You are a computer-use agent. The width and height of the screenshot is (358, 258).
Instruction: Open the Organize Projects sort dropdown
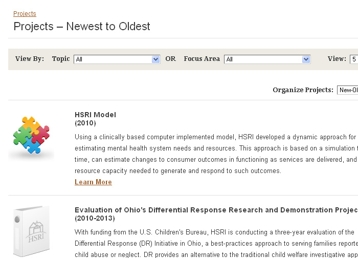(347, 90)
